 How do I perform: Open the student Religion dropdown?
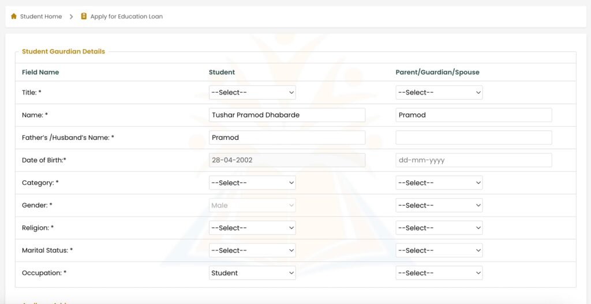point(252,228)
